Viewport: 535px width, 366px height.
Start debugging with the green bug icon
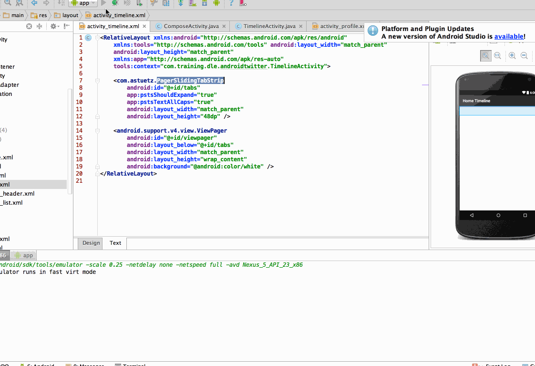[115, 3]
